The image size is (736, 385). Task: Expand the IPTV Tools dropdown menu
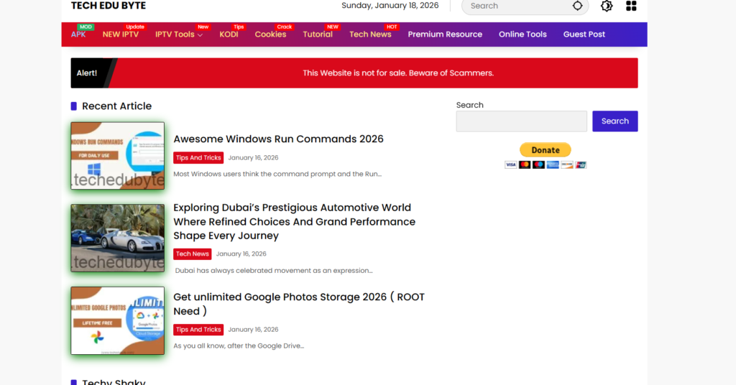click(179, 34)
